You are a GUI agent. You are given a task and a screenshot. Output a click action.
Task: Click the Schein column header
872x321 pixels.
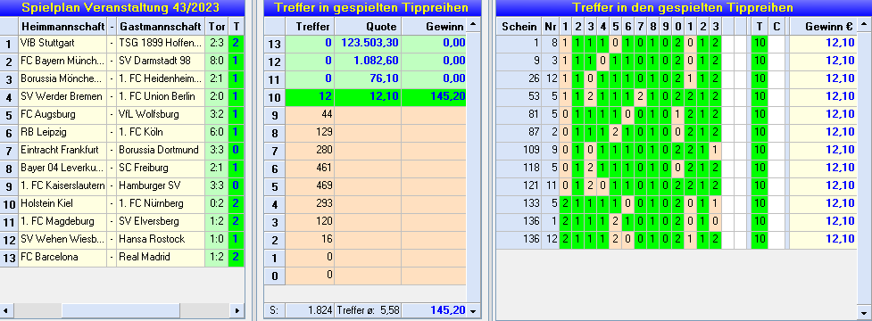click(519, 26)
